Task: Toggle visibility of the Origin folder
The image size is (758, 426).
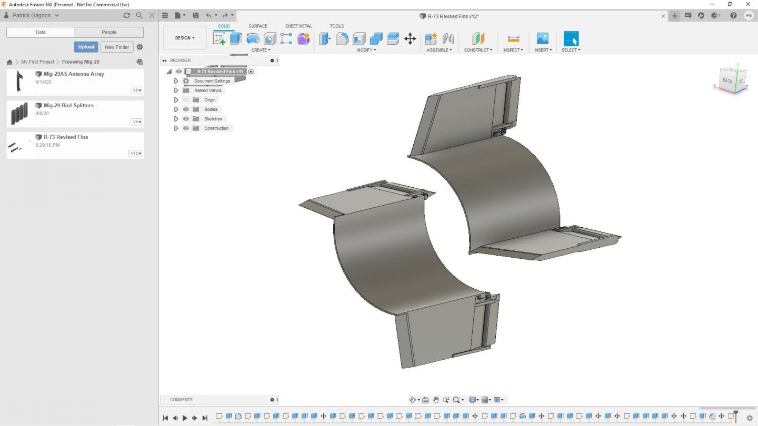Action: click(186, 100)
